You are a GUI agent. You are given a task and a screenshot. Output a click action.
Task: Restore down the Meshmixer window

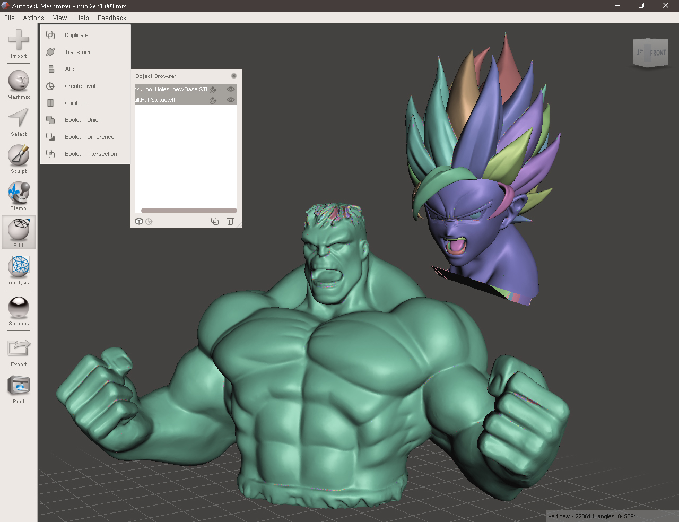(x=641, y=6)
